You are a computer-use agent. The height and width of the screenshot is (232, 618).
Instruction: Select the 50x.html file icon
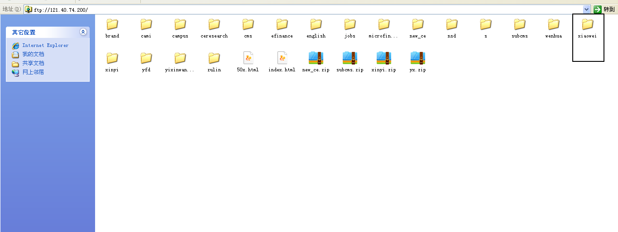point(248,58)
